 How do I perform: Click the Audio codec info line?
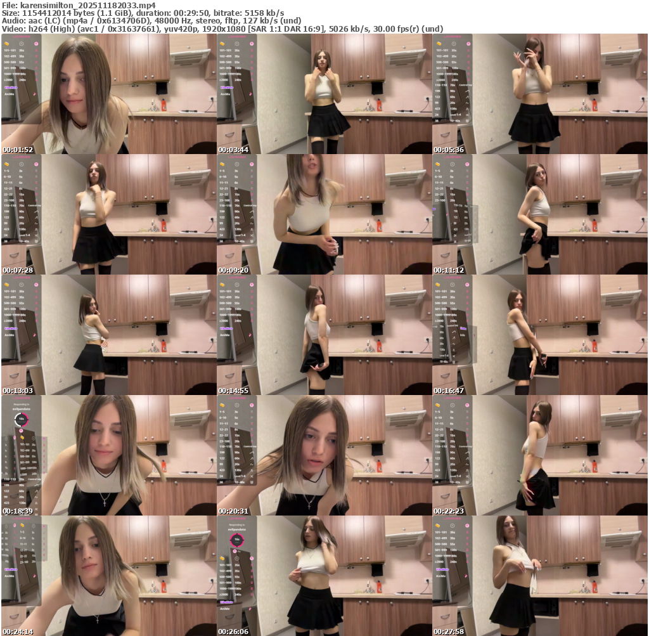pyautogui.click(x=151, y=21)
